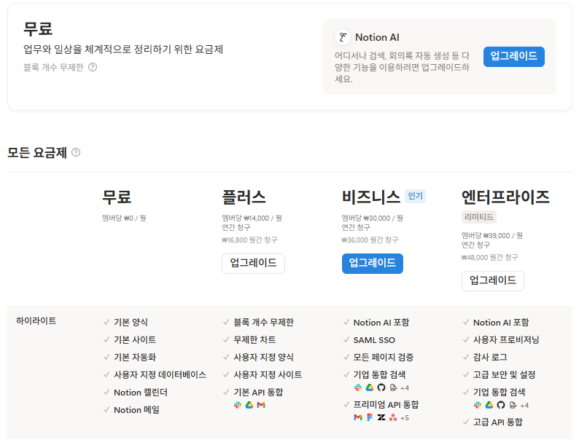Viewport: 579px width, 445px height.
Task: Click 업그레이드 button for 엔터프라이즈 plan
Action: pos(493,280)
